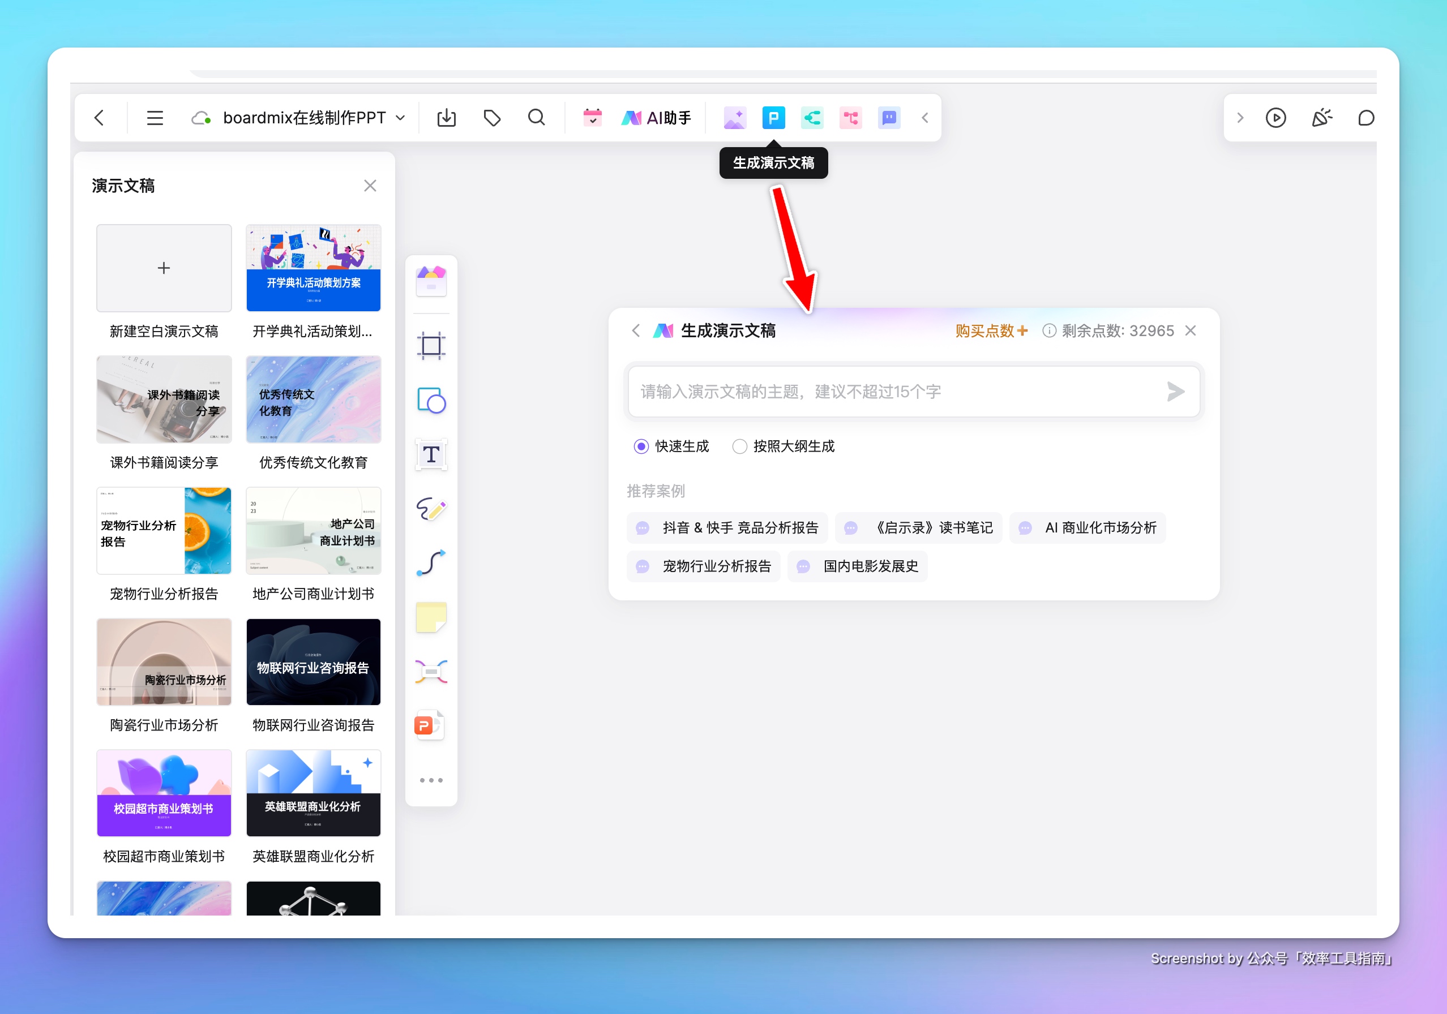Open more tools three-dots menu
The width and height of the screenshot is (1447, 1014).
[x=431, y=780]
